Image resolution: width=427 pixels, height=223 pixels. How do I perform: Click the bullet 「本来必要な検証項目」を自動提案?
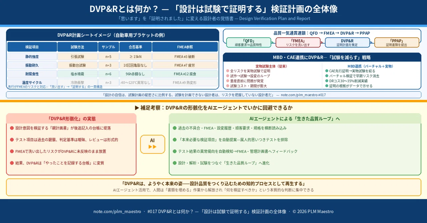point(230,139)
